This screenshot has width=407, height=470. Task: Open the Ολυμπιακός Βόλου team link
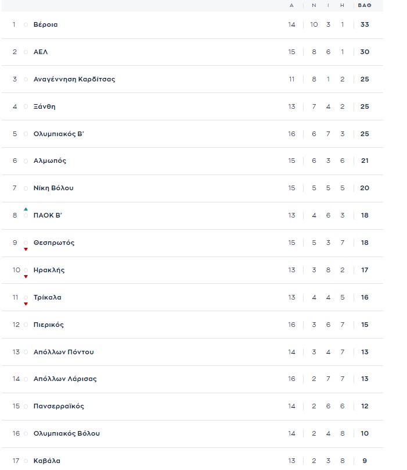point(67,434)
